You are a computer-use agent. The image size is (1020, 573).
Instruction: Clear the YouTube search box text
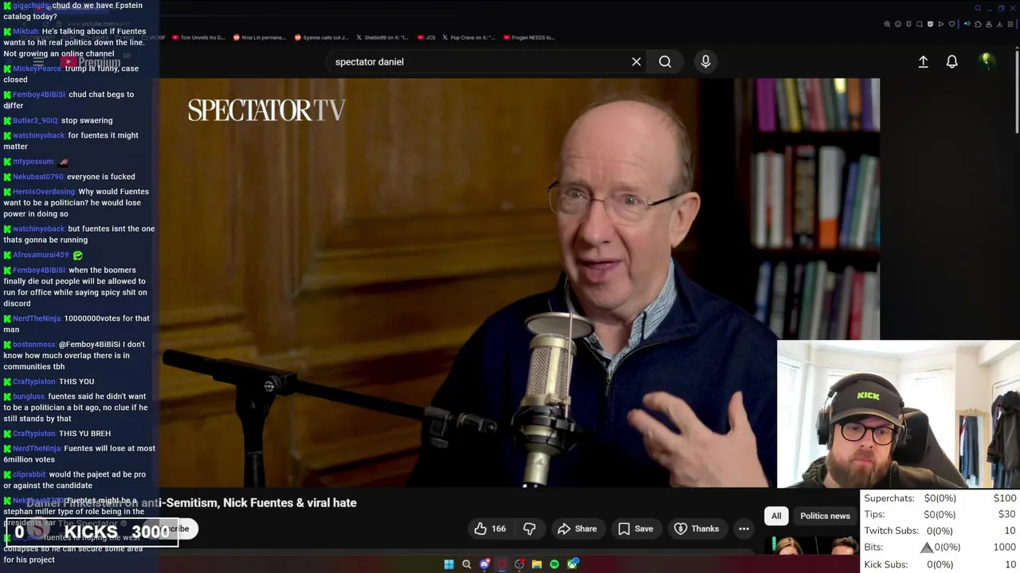click(x=636, y=61)
